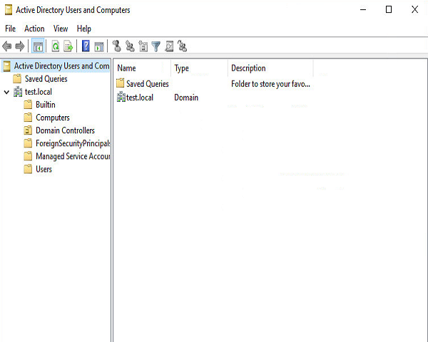This screenshot has height=342, width=428.
Task: Select the ForeignSecurityPrincipals container
Action: [x=73, y=143]
